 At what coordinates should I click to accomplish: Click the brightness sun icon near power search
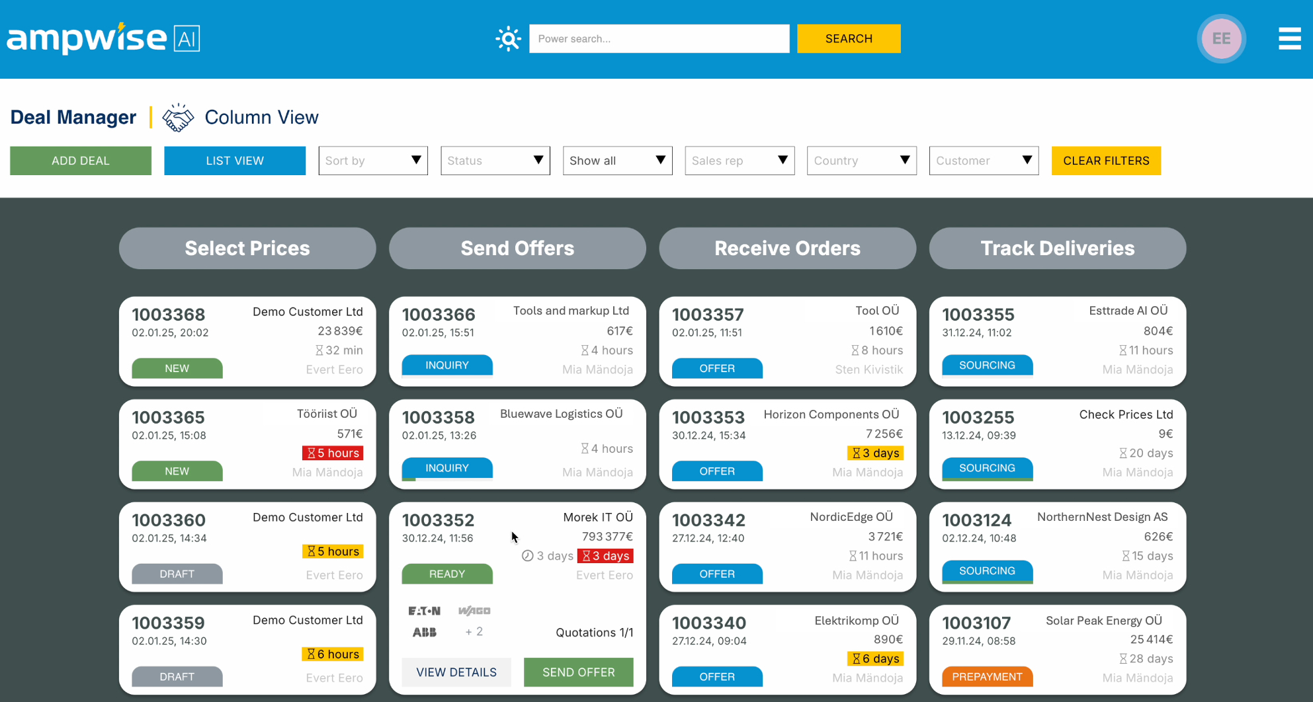508,38
